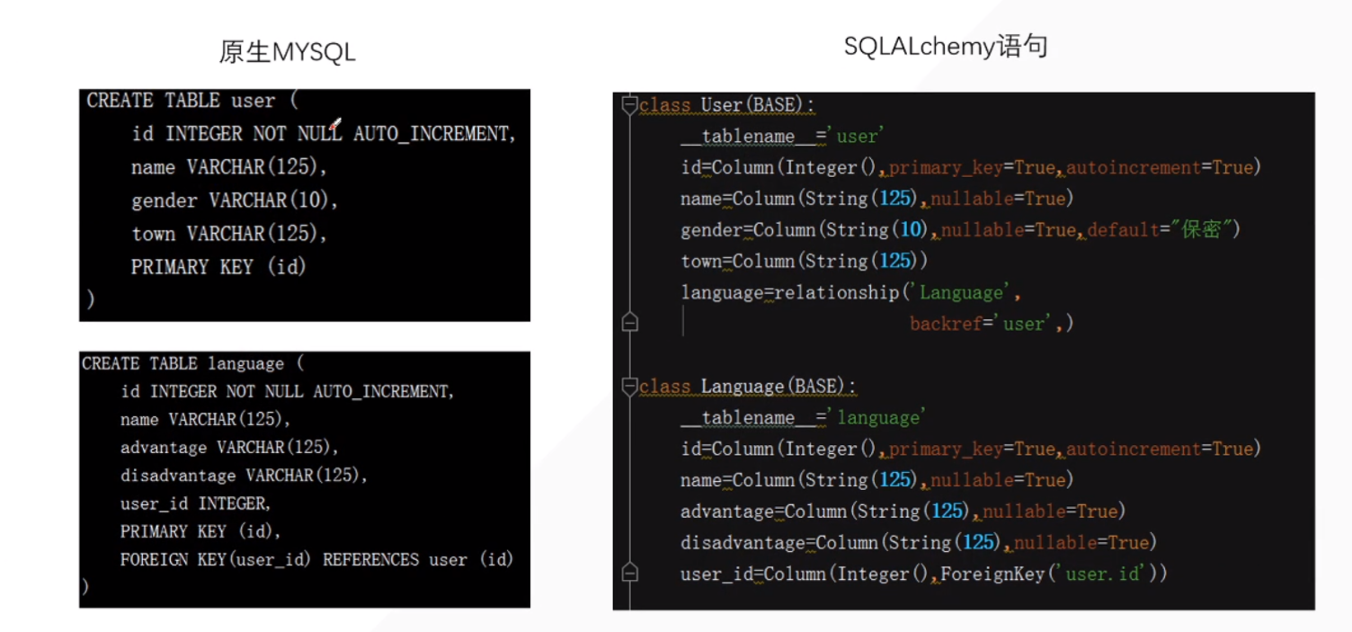Screen dimensions: 1352x632
Task: Click the class User(BASE): declaration text
Action: pos(727,105)
